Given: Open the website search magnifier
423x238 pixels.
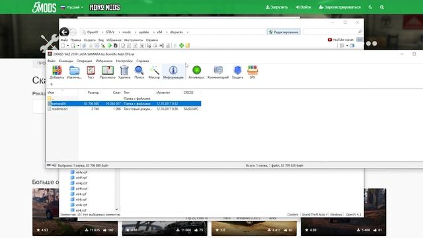Looking at the screenshot, I should tap(382, 7).
